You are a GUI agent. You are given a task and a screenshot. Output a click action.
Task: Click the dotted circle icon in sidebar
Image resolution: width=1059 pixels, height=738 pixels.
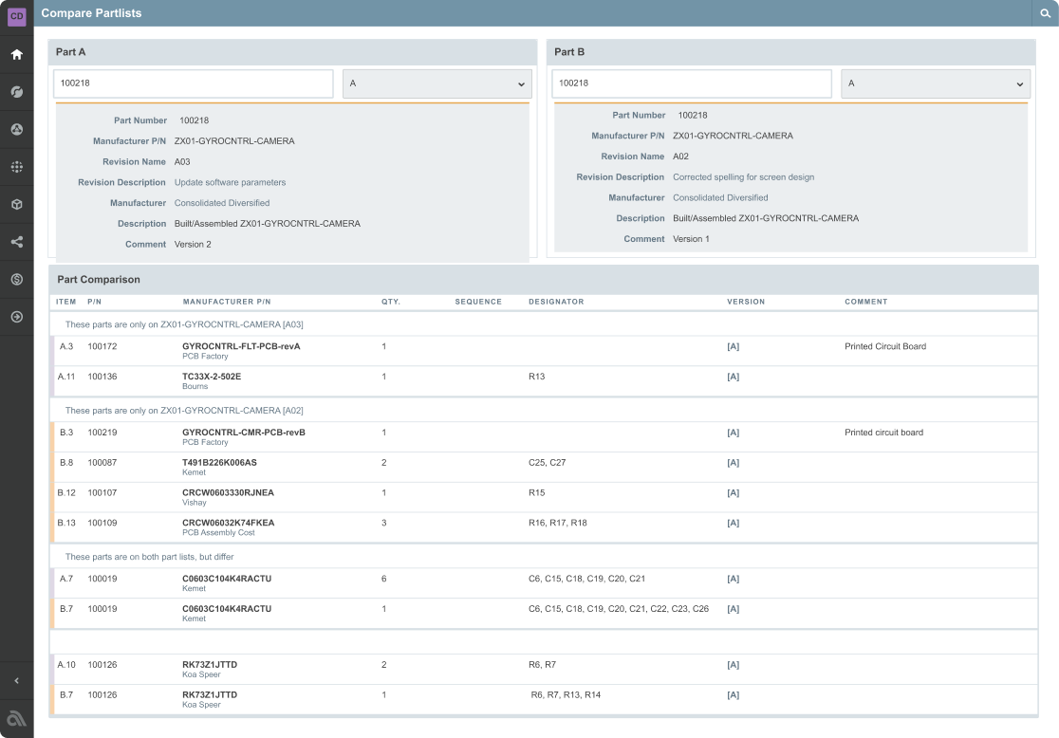16,167
